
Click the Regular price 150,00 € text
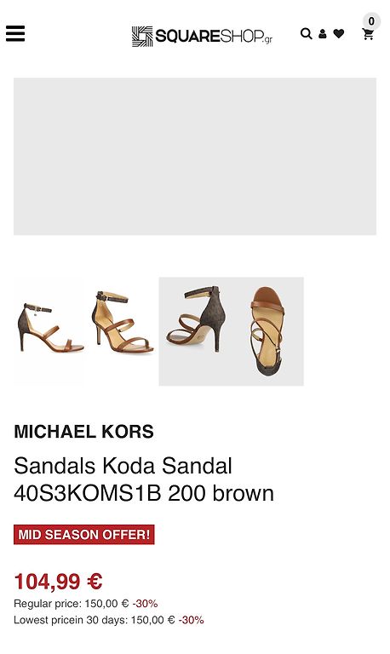tap(72, 604)
